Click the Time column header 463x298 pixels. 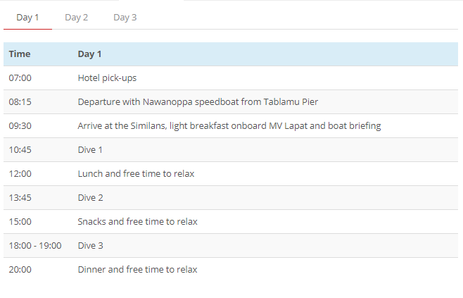point(20,54)
